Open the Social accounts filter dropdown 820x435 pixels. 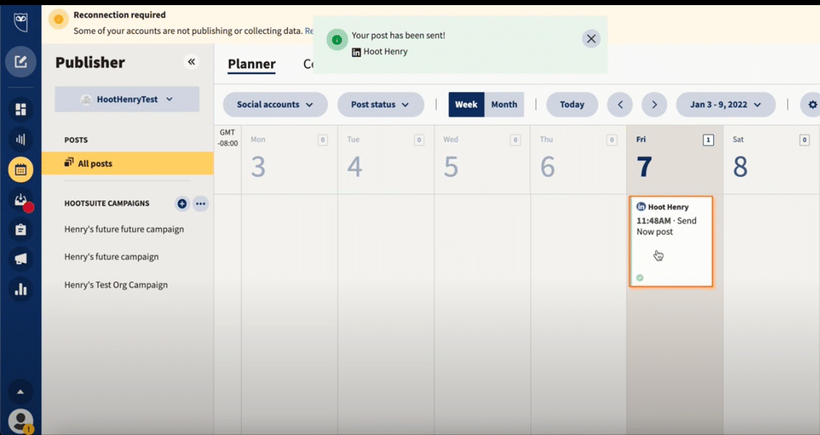[275, 105]
